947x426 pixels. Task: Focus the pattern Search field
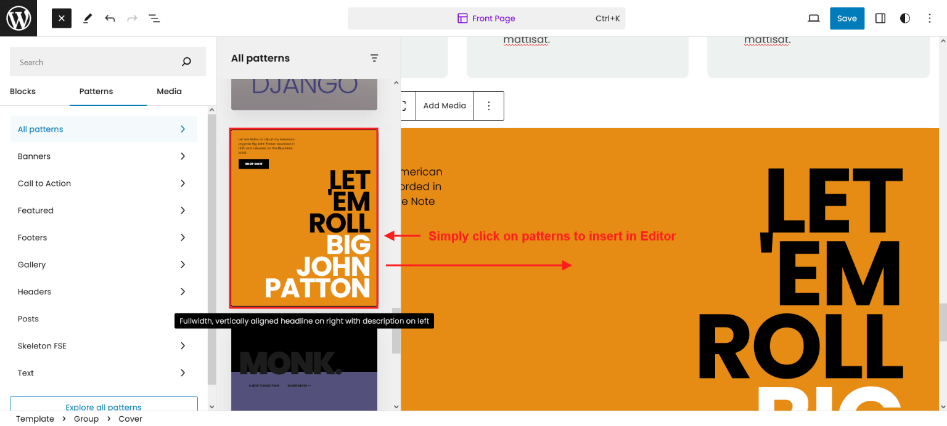coord(108,62)
